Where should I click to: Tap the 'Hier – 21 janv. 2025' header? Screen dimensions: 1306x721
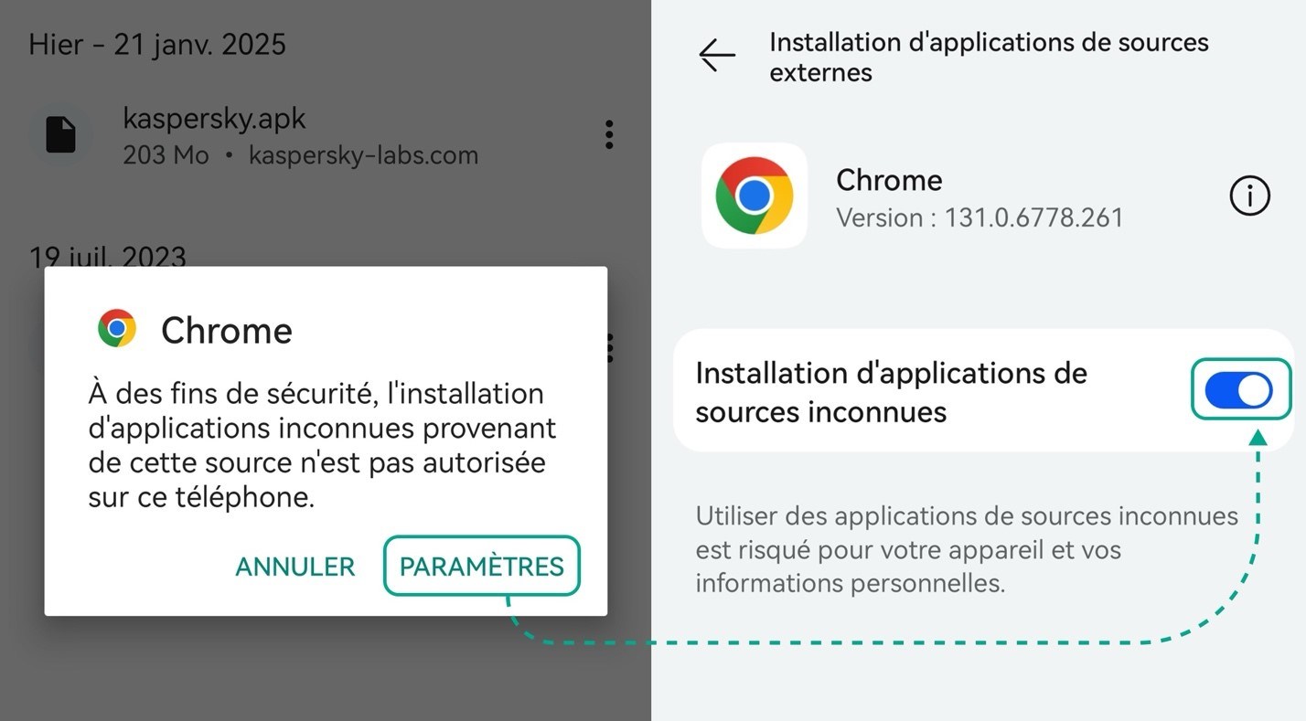(157, 44)
